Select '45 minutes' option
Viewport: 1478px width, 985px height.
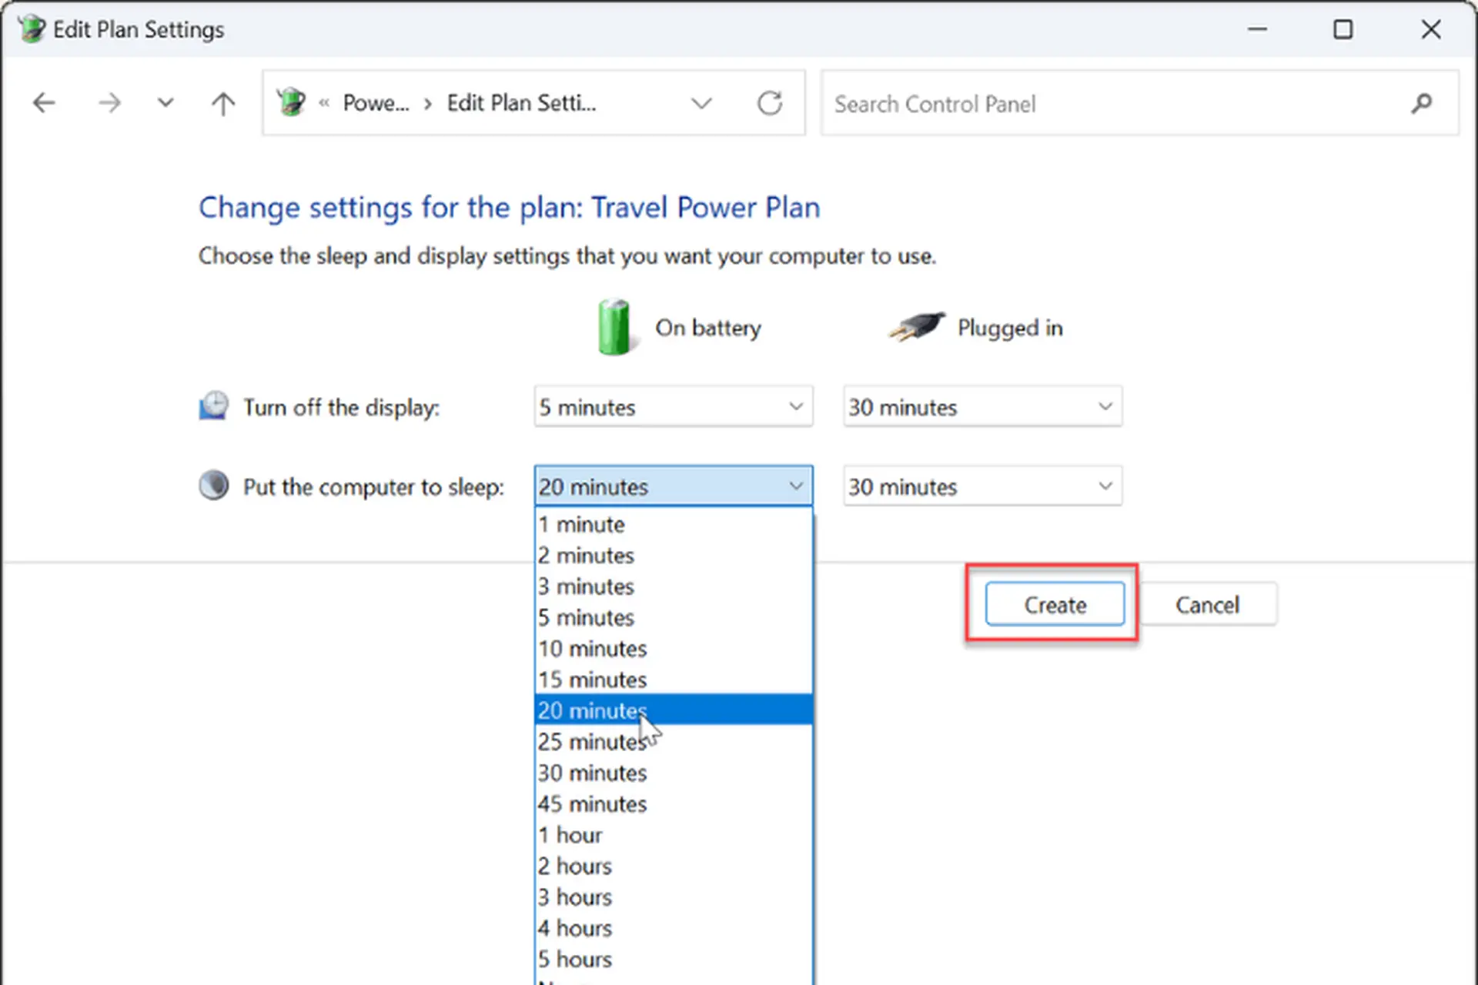[x=674, y=803]
